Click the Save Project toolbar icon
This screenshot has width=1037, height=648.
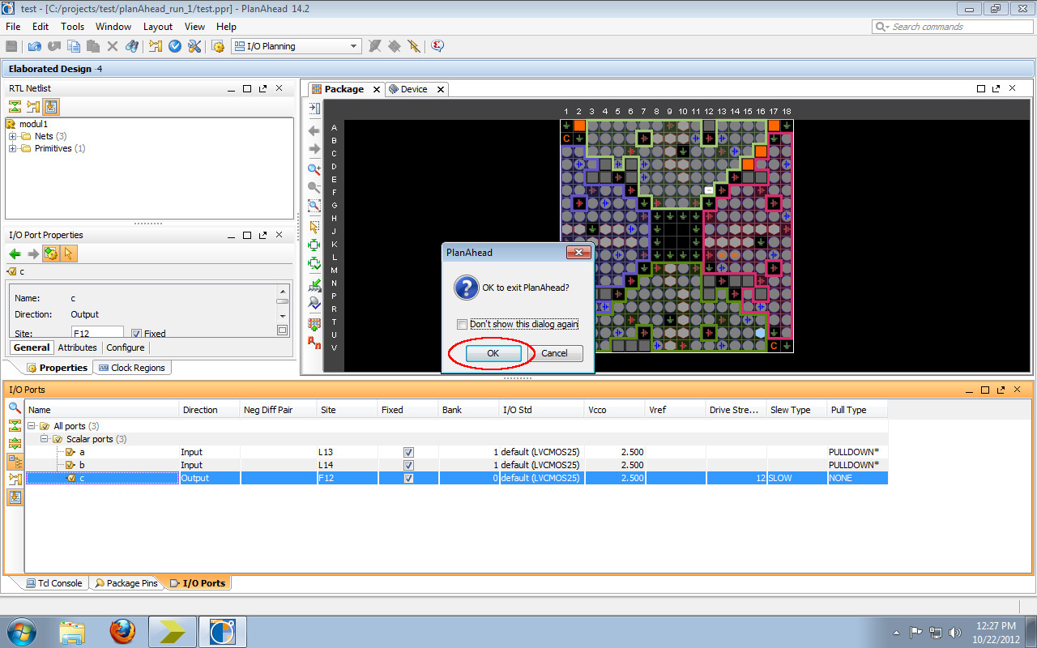click(11, 46)
